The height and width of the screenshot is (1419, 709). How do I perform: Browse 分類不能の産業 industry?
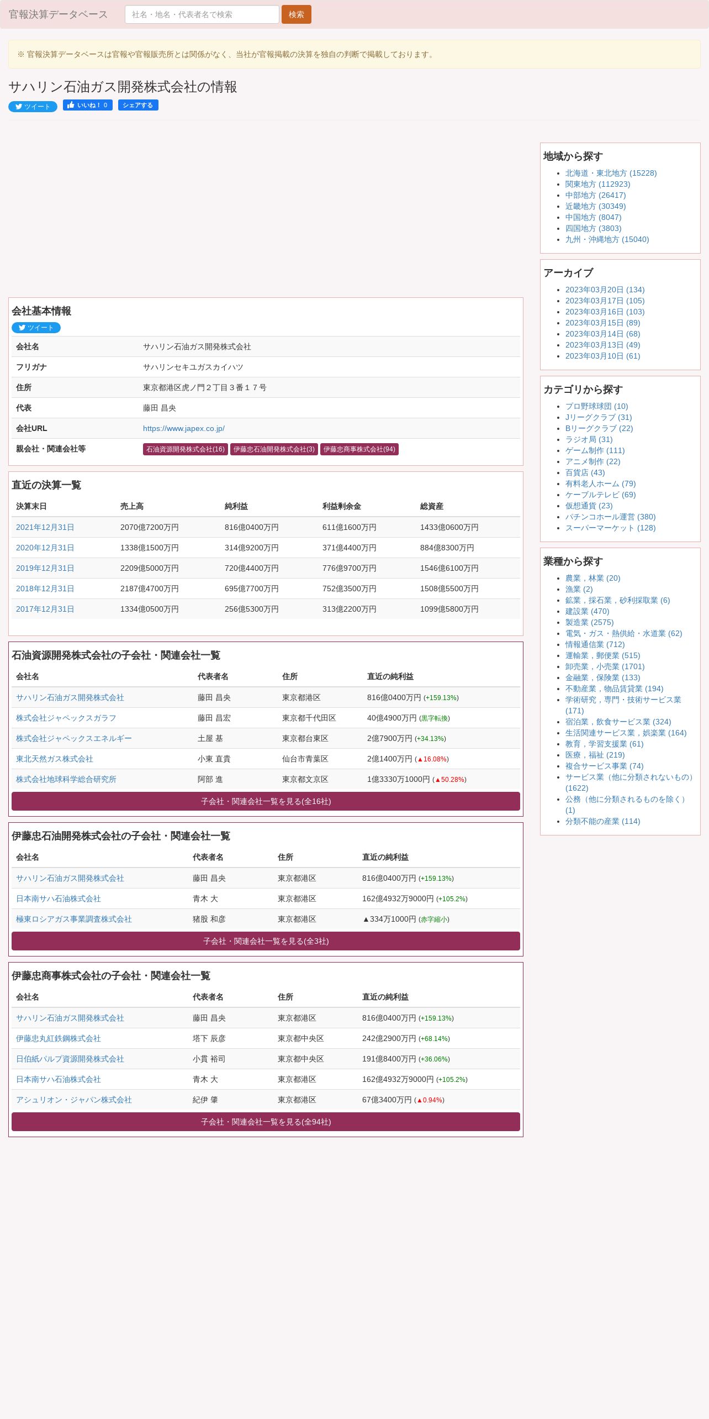pos(602,821)
